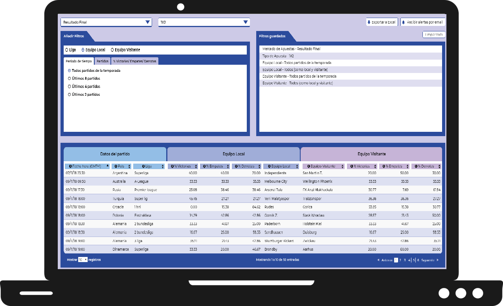
Task: Click the sort arrows on Liga column
Action: [163, 166]
